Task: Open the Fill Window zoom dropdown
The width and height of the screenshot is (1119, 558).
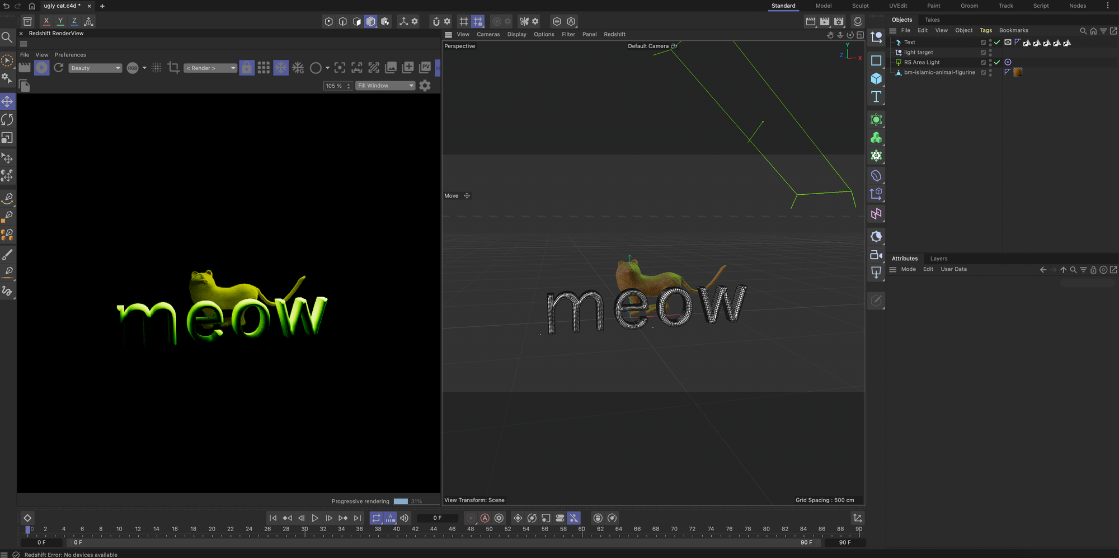Action: [385, 86]
